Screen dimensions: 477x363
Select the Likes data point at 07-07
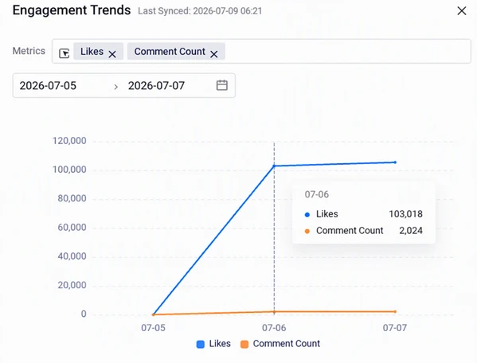395,162
